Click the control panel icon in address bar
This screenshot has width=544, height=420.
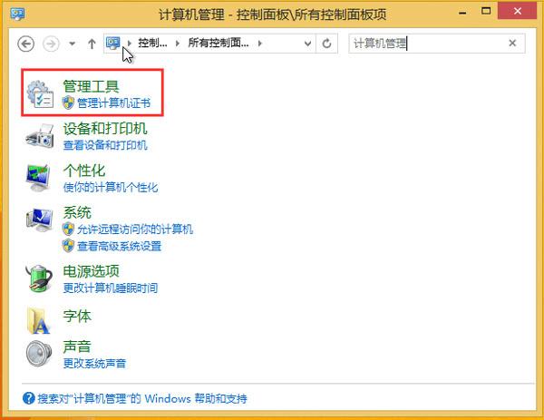[x=113, y=43]
